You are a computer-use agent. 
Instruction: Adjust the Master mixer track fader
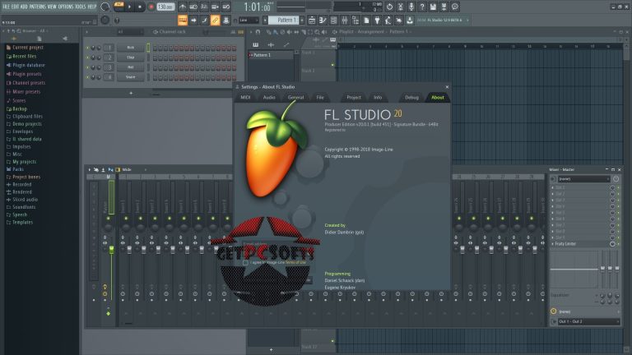112,250
